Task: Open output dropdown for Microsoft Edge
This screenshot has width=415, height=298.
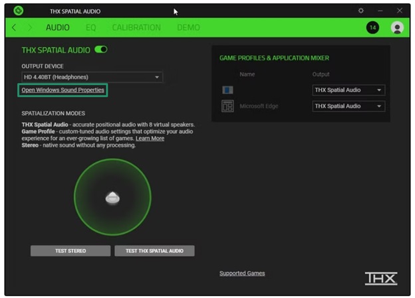Action: pyautogui.click(x=348, y=106)
